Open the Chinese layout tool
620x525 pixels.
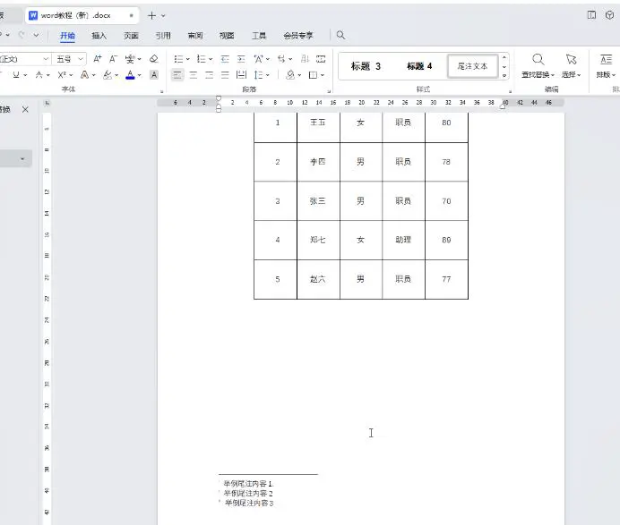pyautogui.click(x=259, y=59)
